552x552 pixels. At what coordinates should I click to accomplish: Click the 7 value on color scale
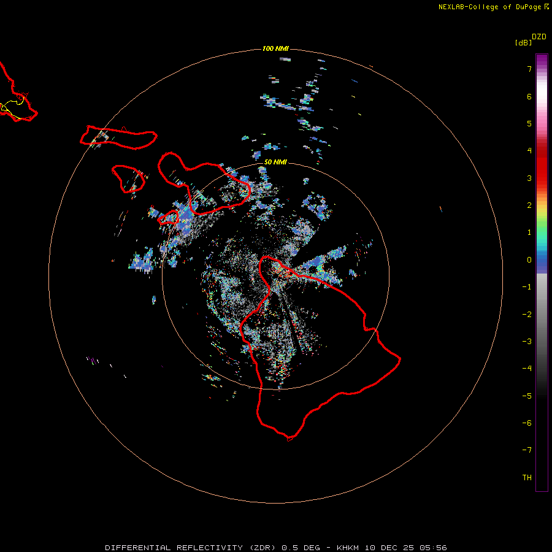pos(529,69)
